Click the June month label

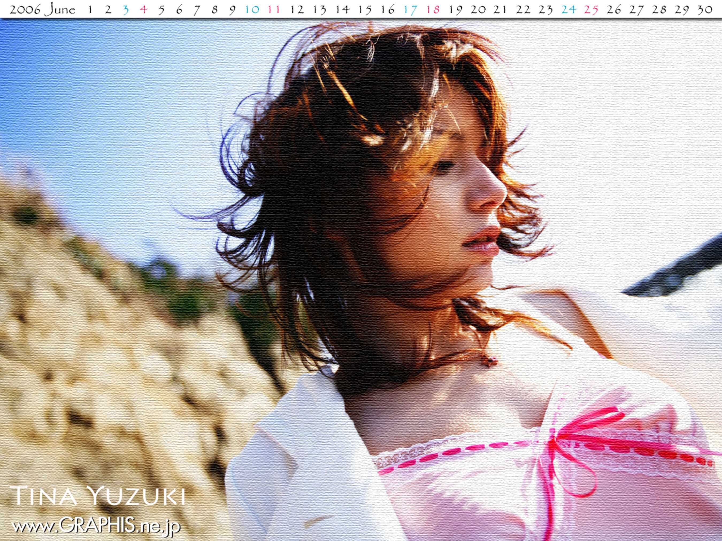(60, 9)
